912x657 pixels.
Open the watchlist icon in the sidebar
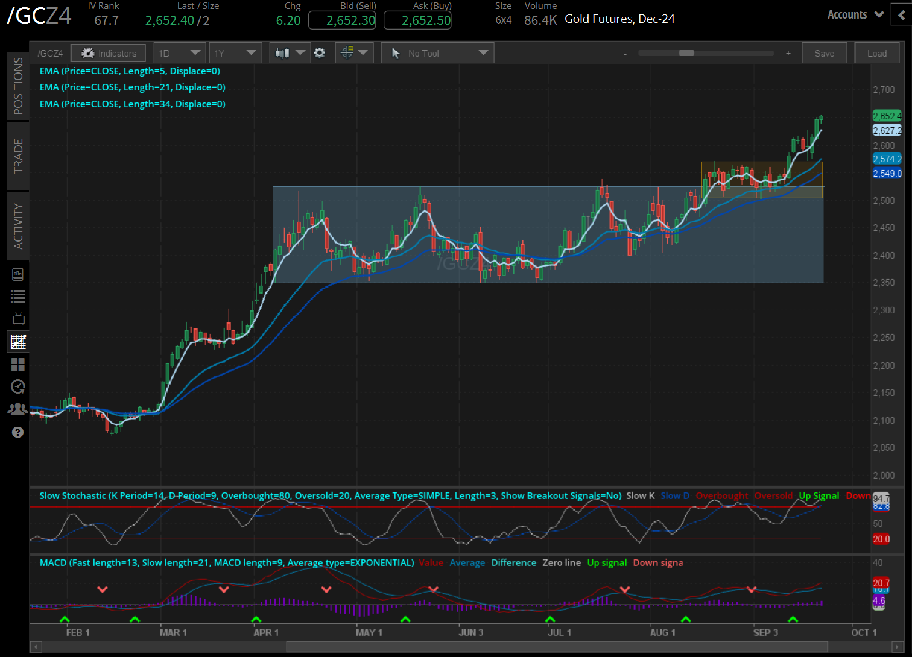tap(17, 295)
